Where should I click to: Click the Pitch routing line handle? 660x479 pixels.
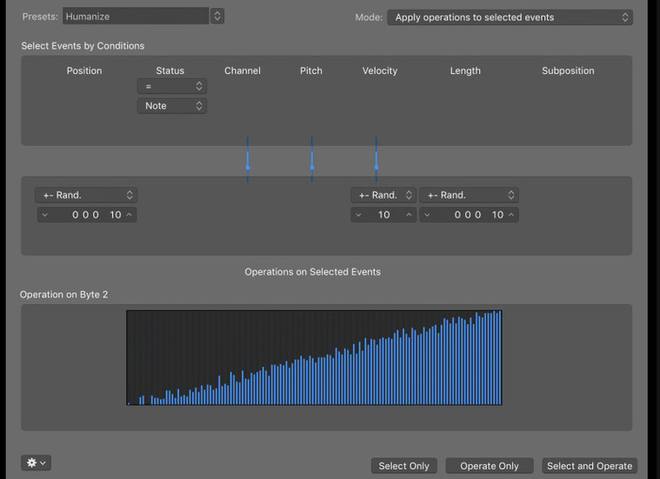(312, 167)
